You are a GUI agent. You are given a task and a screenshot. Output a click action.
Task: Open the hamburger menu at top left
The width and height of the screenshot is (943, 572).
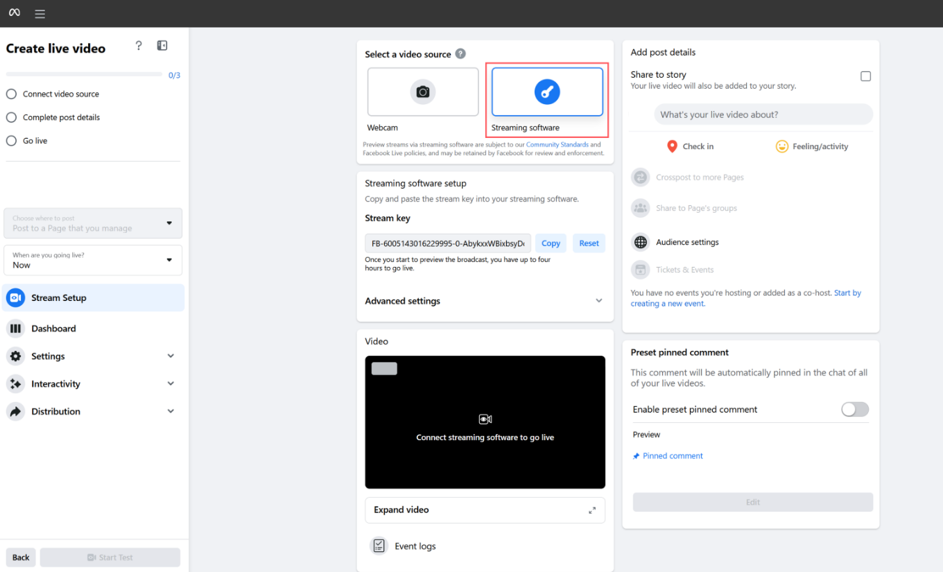(40, 13)
